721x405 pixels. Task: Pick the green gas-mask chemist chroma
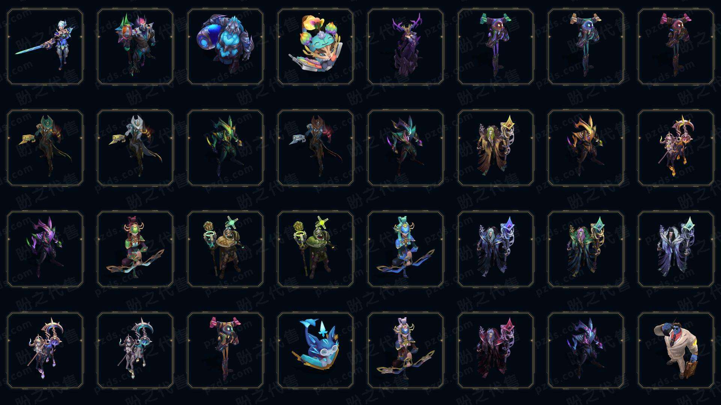(315, 249)
